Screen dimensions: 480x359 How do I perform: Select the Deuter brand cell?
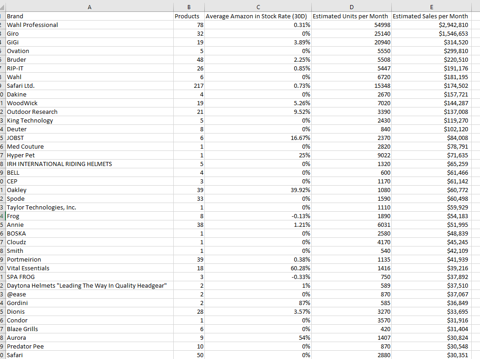(90, 129)
